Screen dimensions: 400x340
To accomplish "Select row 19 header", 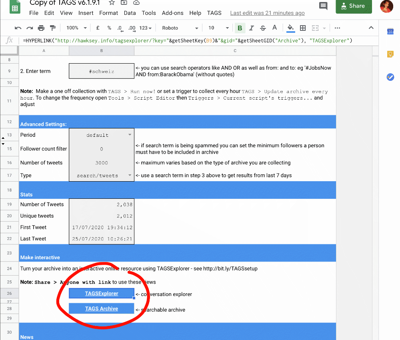I will (x=10, y=204).
